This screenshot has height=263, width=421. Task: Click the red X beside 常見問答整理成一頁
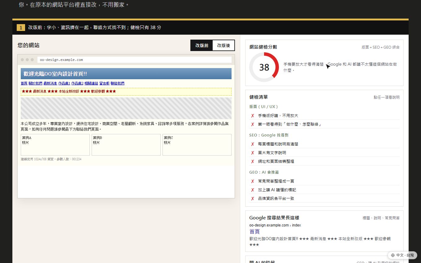tap(253, 181)
